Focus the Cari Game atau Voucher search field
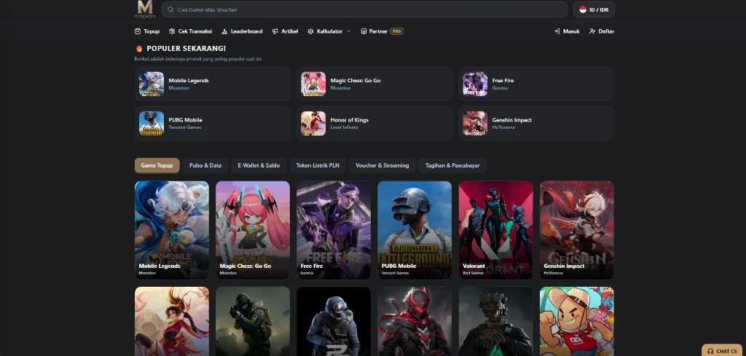Image resolution: width=746 pixels, height=356 pixels. [364, 9]
